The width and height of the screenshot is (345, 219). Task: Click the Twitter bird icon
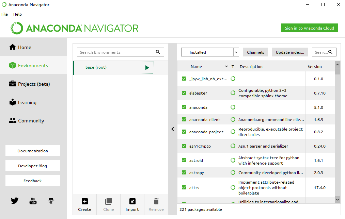pyautogui.click(x=15, y=201)
